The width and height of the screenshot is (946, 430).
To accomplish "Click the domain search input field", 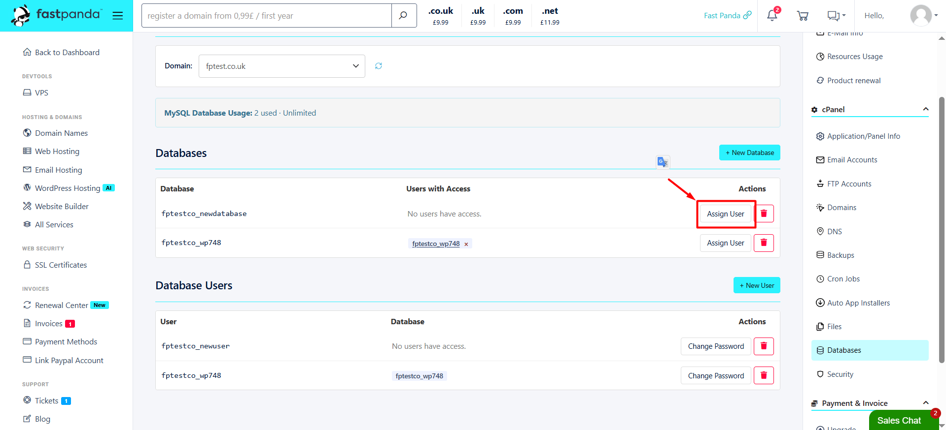I will pyautogui.click(x=267, y=16).
